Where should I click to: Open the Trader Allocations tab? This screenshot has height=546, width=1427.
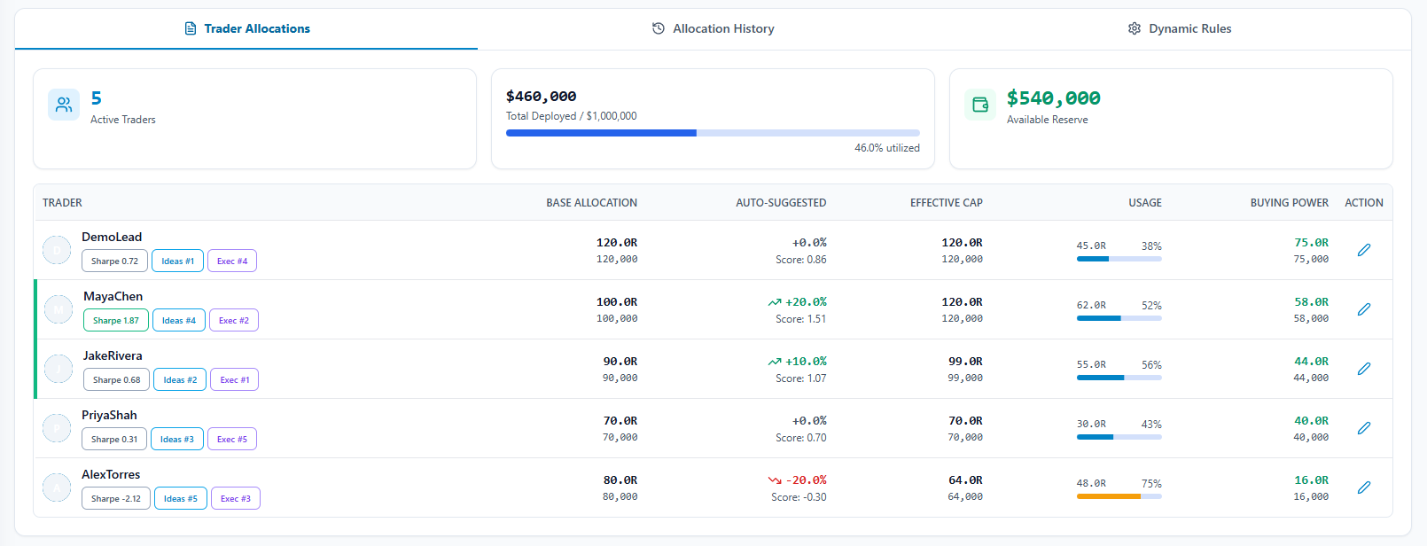[246, 28]
